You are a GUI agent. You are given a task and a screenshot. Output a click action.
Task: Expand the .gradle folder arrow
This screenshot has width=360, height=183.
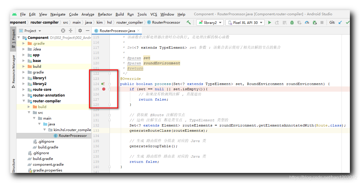click(x=24, y=44)
